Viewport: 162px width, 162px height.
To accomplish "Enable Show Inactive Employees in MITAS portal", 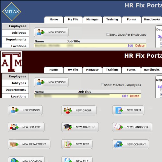I will (108, 34).
